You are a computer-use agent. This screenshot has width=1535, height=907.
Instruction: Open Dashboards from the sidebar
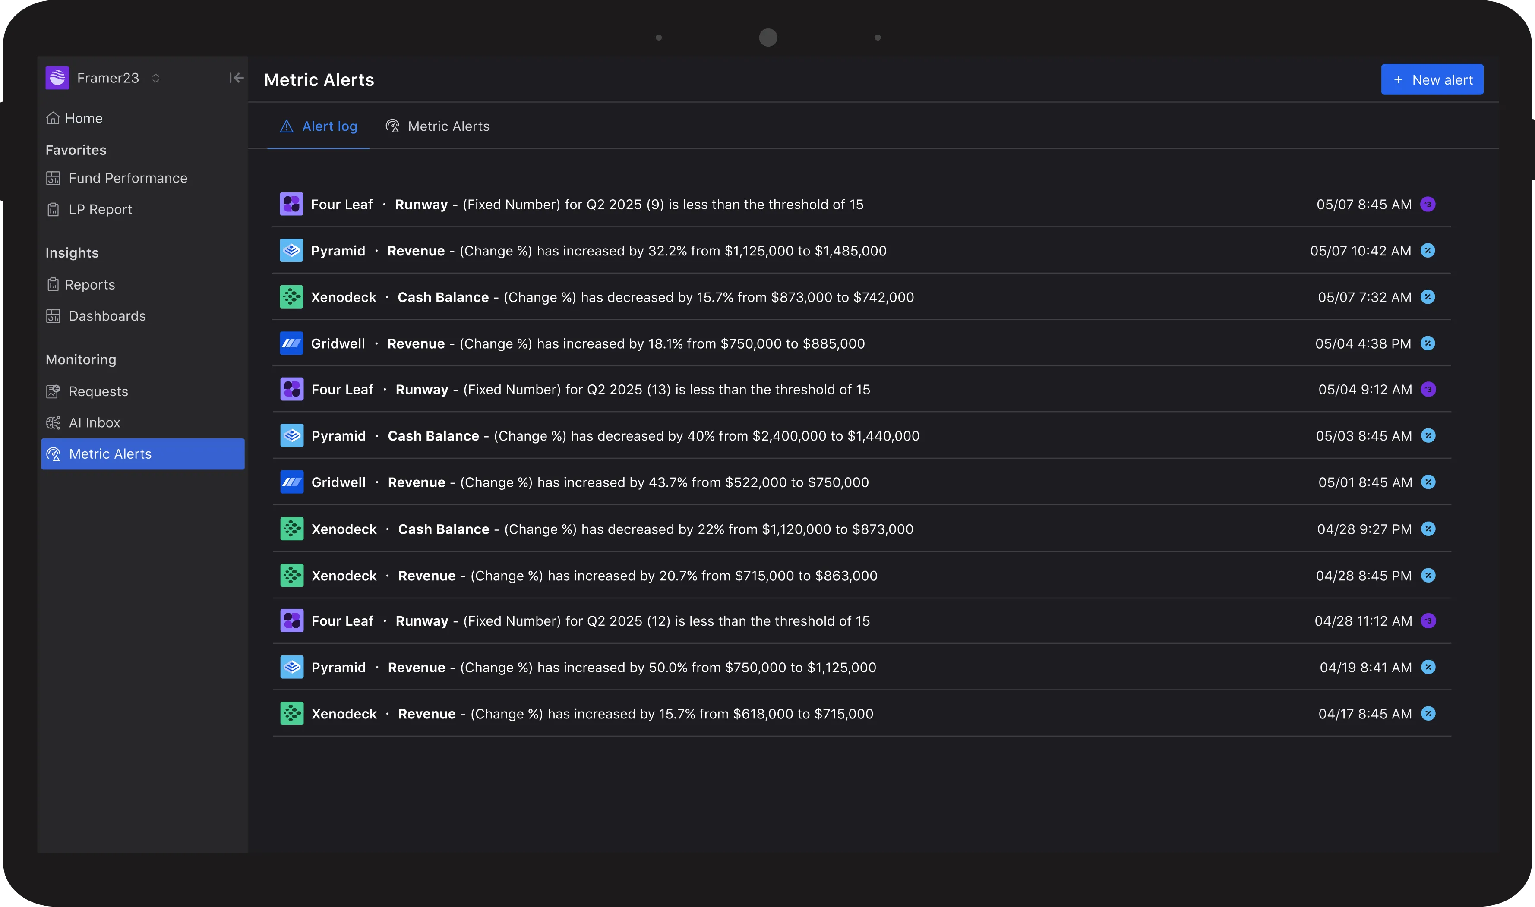tap(106, 316)
